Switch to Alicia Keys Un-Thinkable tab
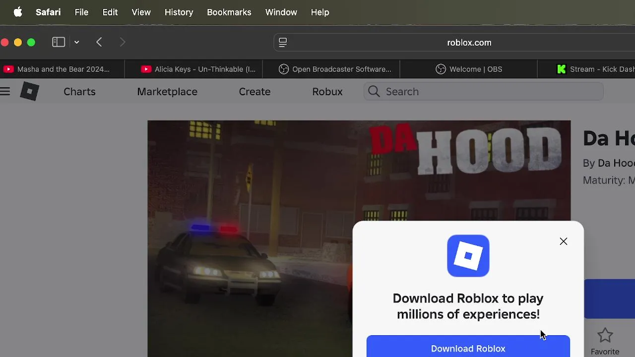Viewport: 635px width, 357px height. (193, 69)
